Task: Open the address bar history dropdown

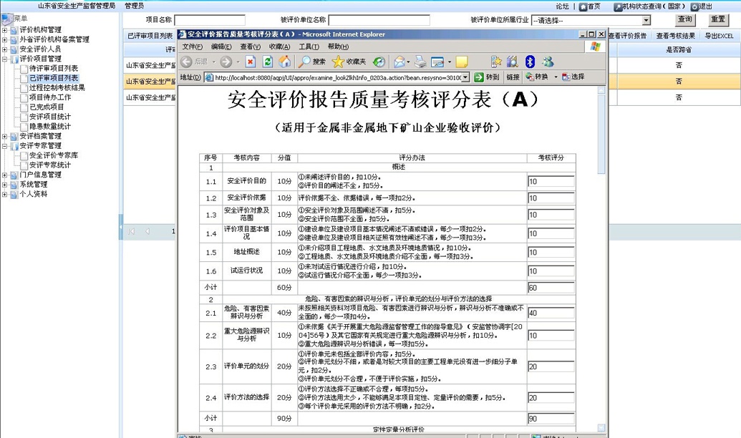Action: point(464,76)
